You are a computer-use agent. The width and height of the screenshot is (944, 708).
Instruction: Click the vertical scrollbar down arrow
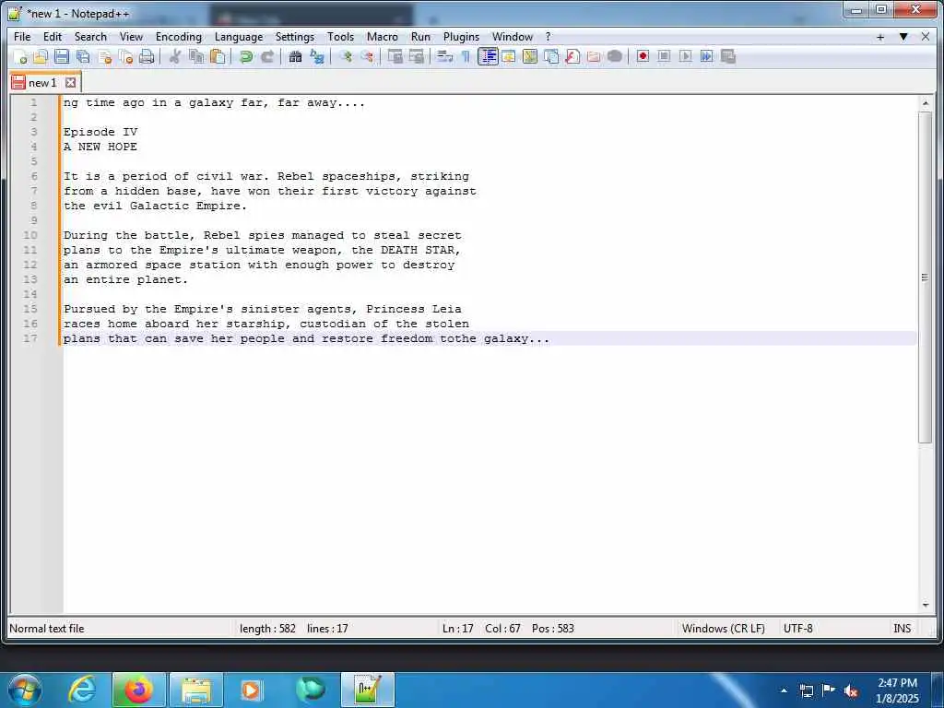(925, 605)
